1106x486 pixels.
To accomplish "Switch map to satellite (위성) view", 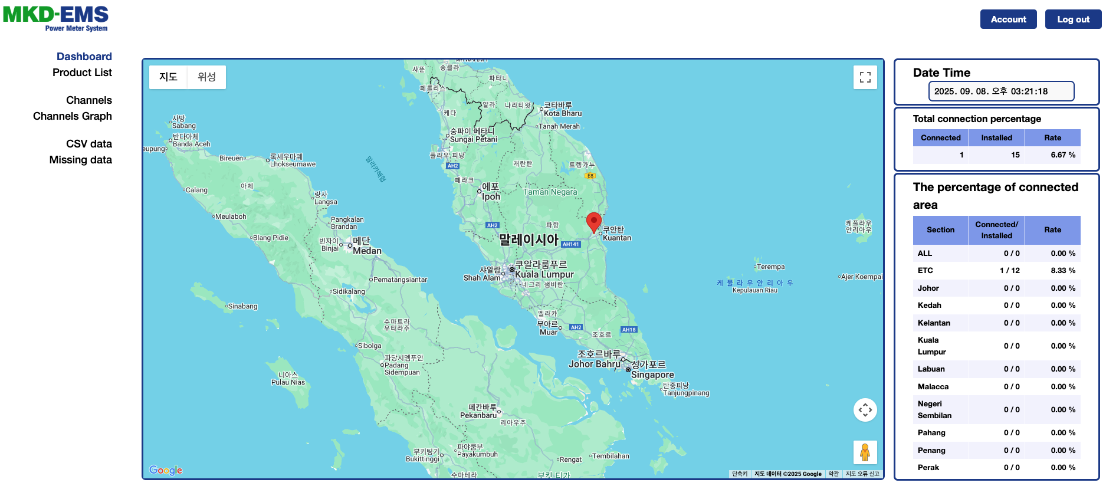I will click(206, 77).
